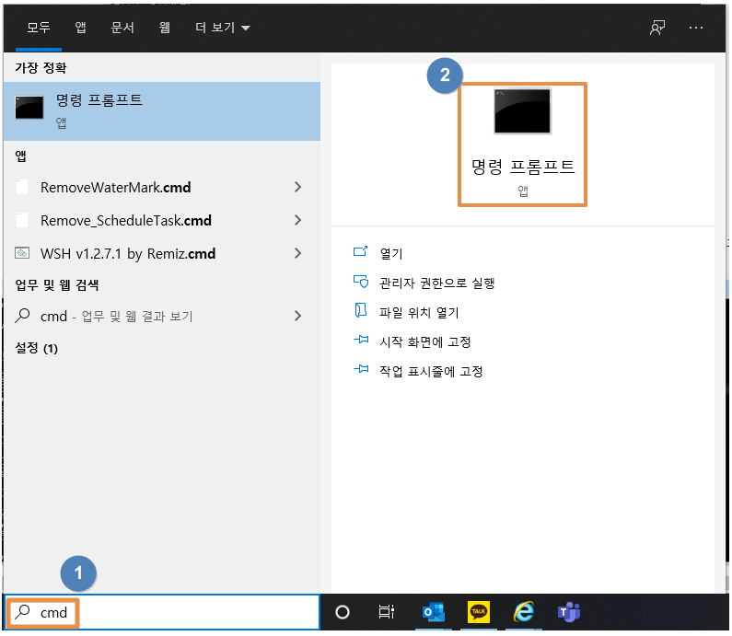732x636 pixels.
Task: Click the RemoveWaterMark.cmd file icon
Action: click(x=22, y=187)
